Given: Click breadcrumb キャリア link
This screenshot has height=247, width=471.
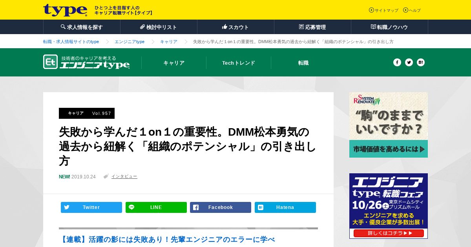Looking at the screenshot, I should [x=169, y=42].
